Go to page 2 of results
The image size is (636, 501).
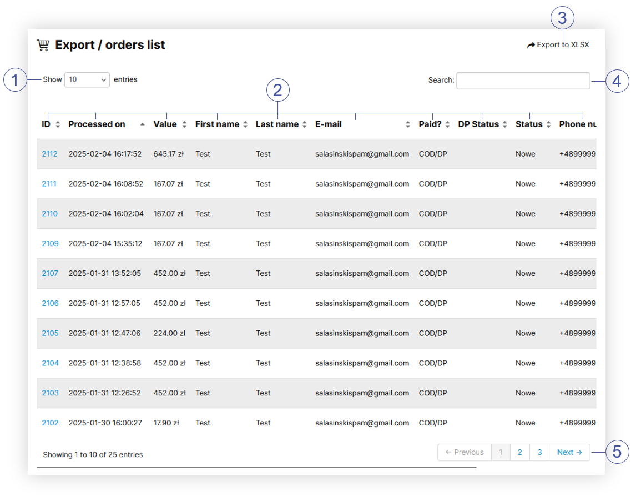click(x=519, y=452)
